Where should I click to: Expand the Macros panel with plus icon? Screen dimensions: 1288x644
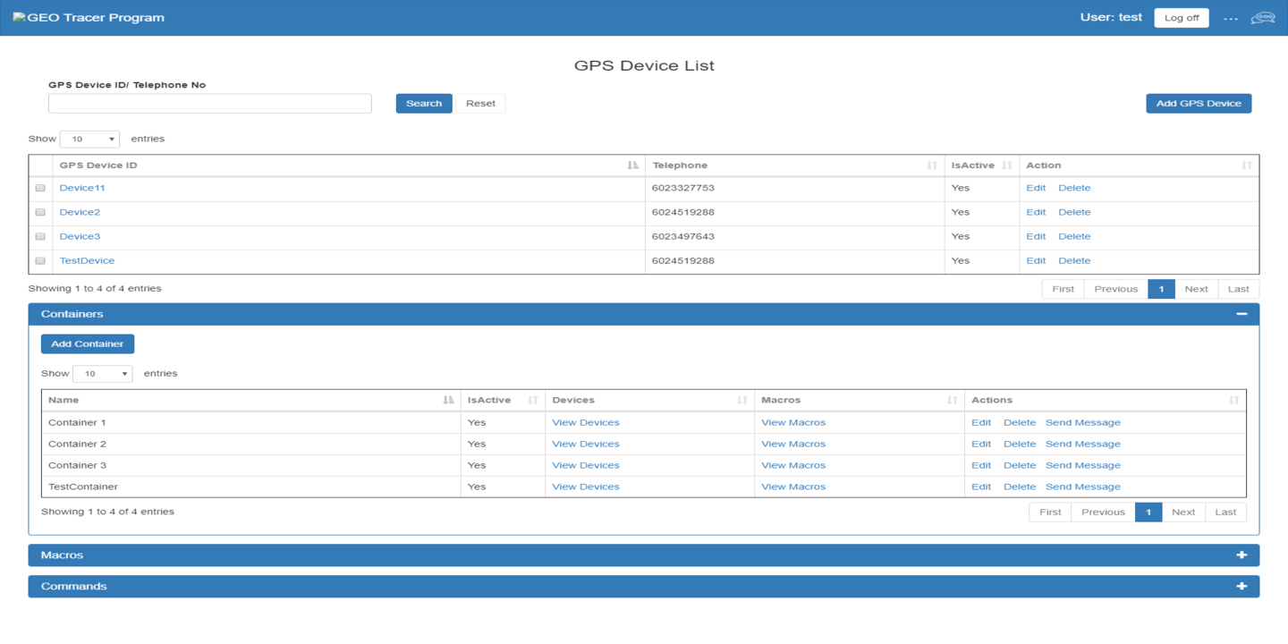click(x=1241, y=555)
